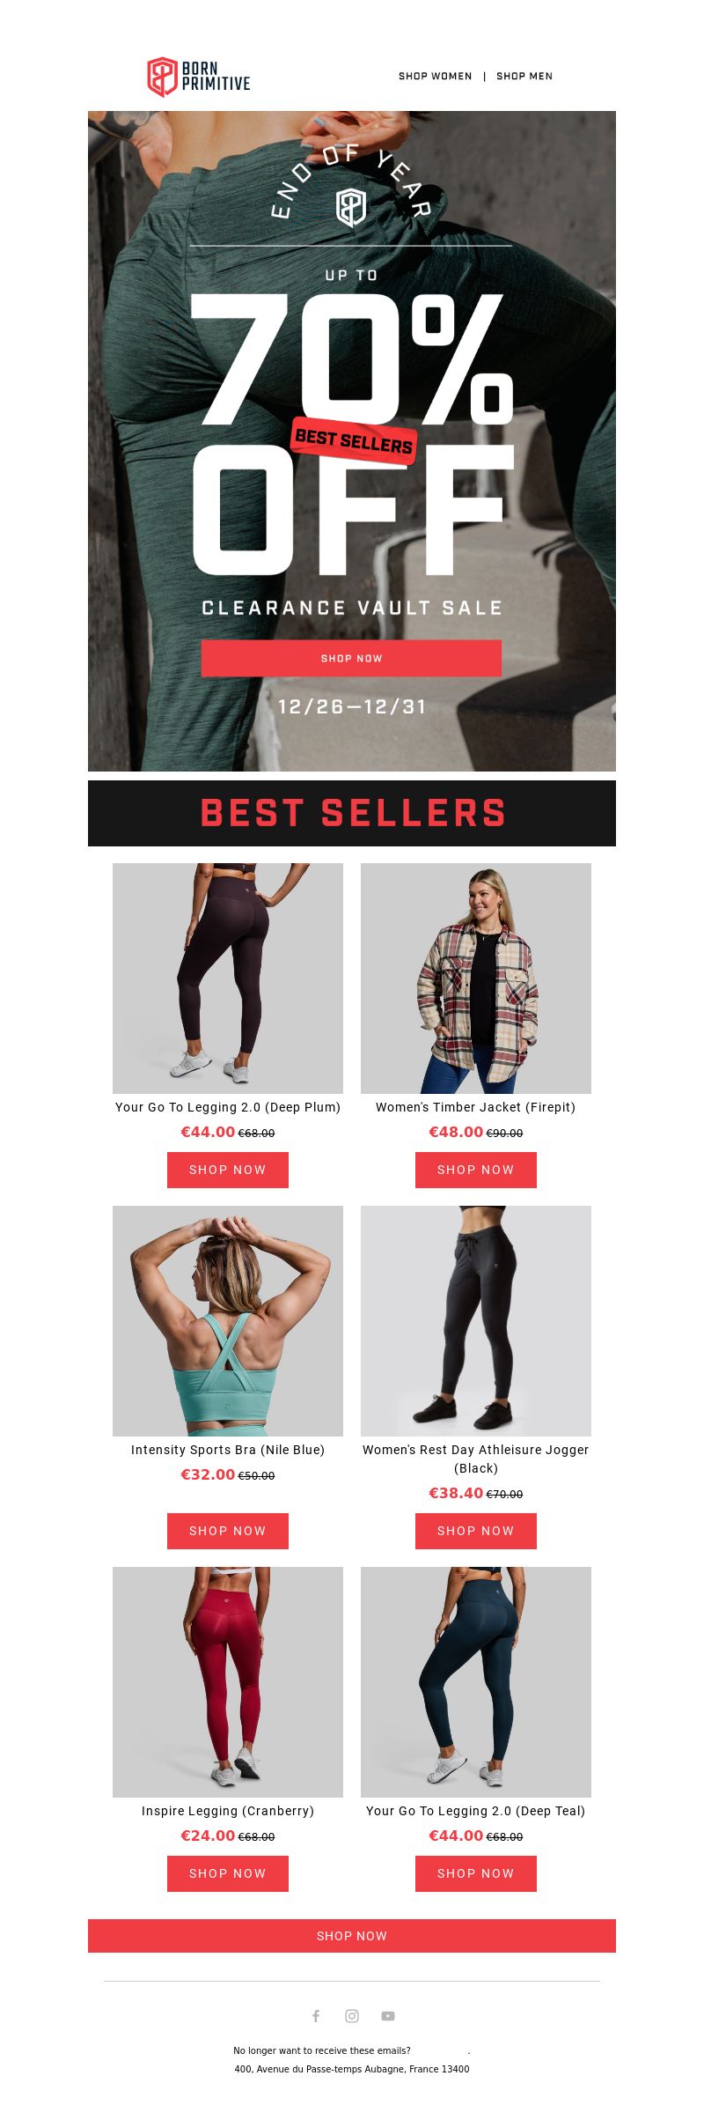Shop Now for Deep Plum Legging
Image resolution: width=704 pixels, height=2120 pixels.
pos(228,1170)
